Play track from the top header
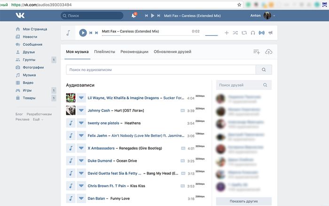 point(153,16)
